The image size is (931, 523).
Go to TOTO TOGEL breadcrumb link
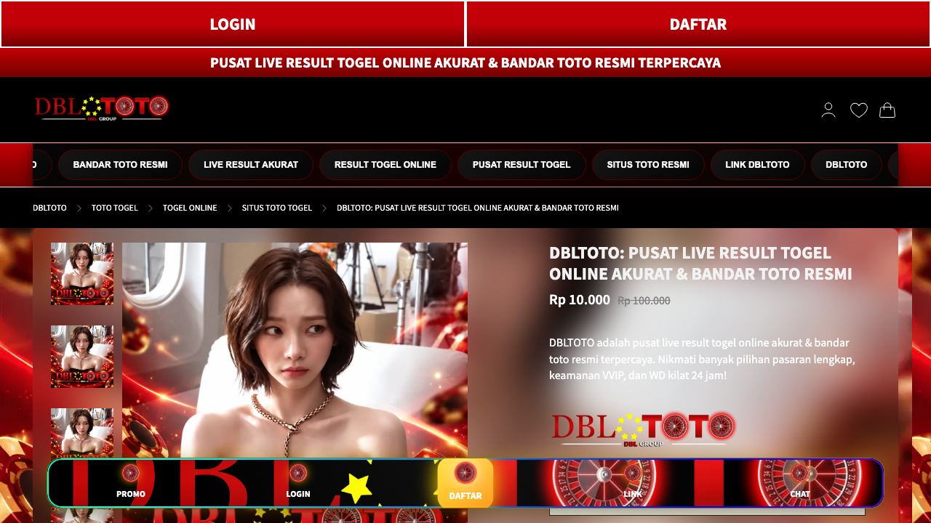(115, 208)
